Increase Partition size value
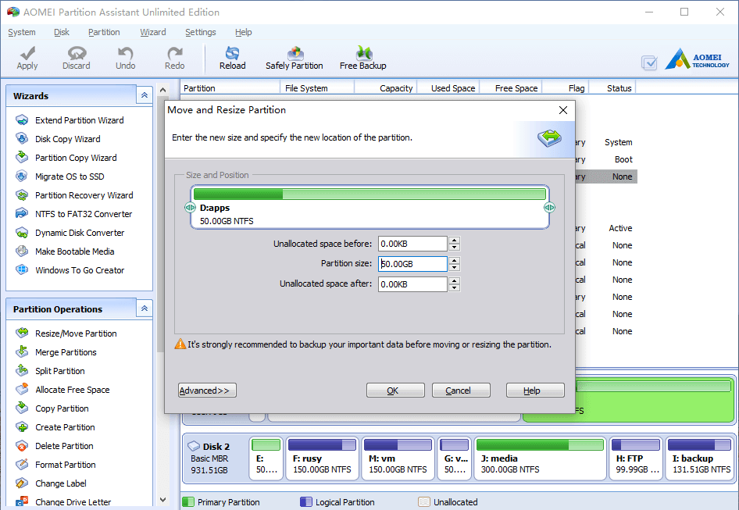 click(x=455, y=260)
